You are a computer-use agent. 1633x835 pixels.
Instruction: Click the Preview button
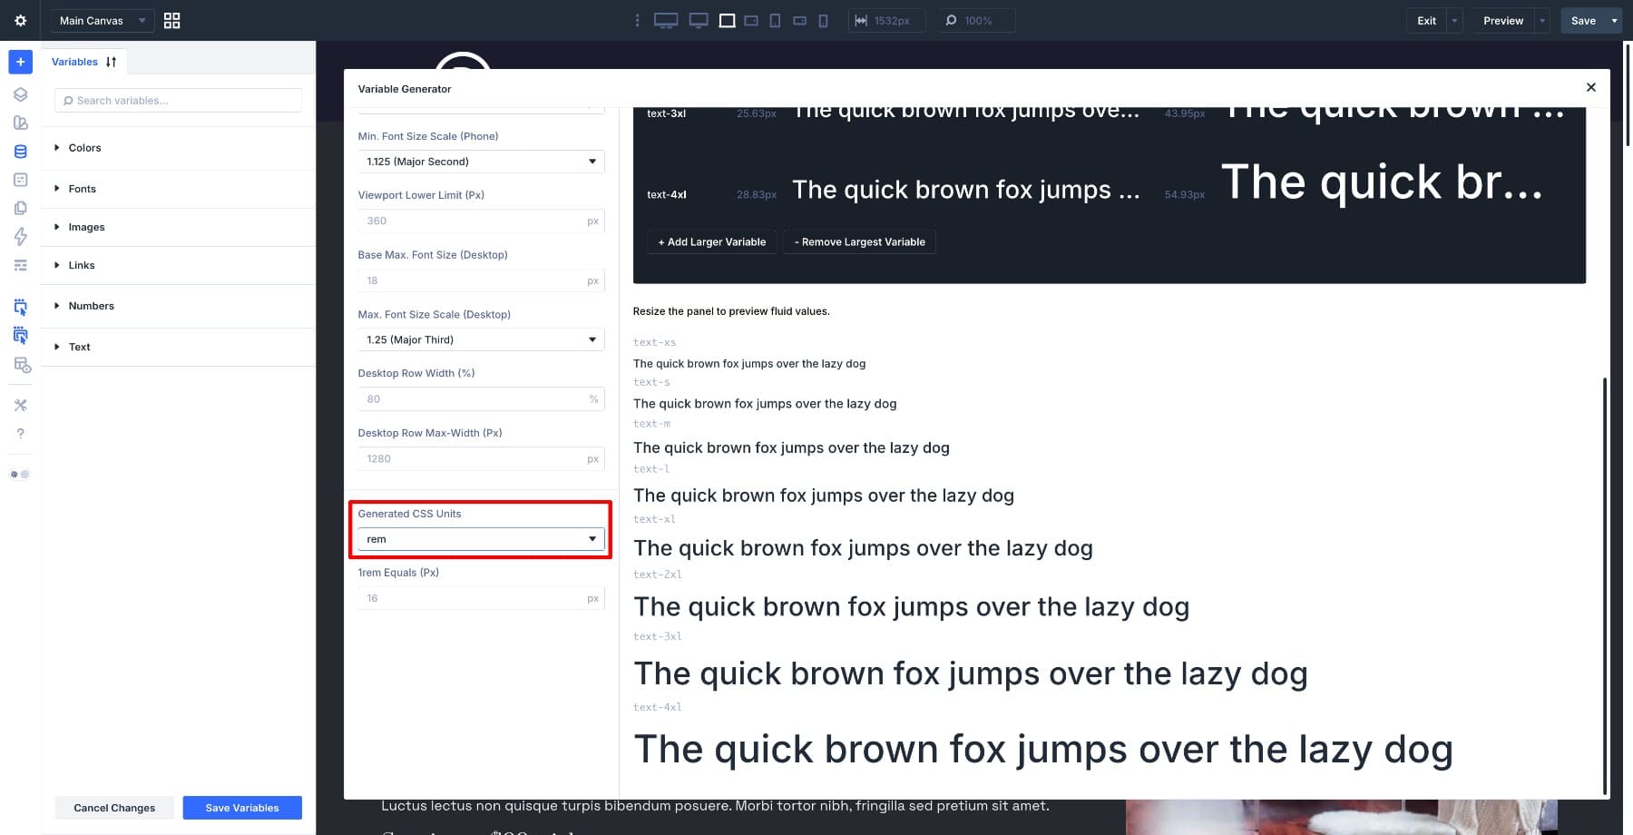pos(1503,20)
